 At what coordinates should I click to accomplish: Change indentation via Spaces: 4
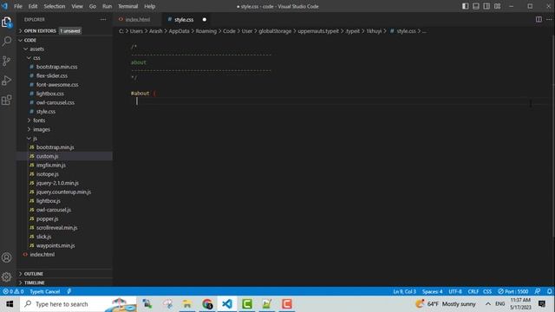432,291
